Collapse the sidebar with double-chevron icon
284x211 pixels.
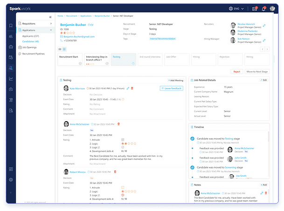pos(50,17)
